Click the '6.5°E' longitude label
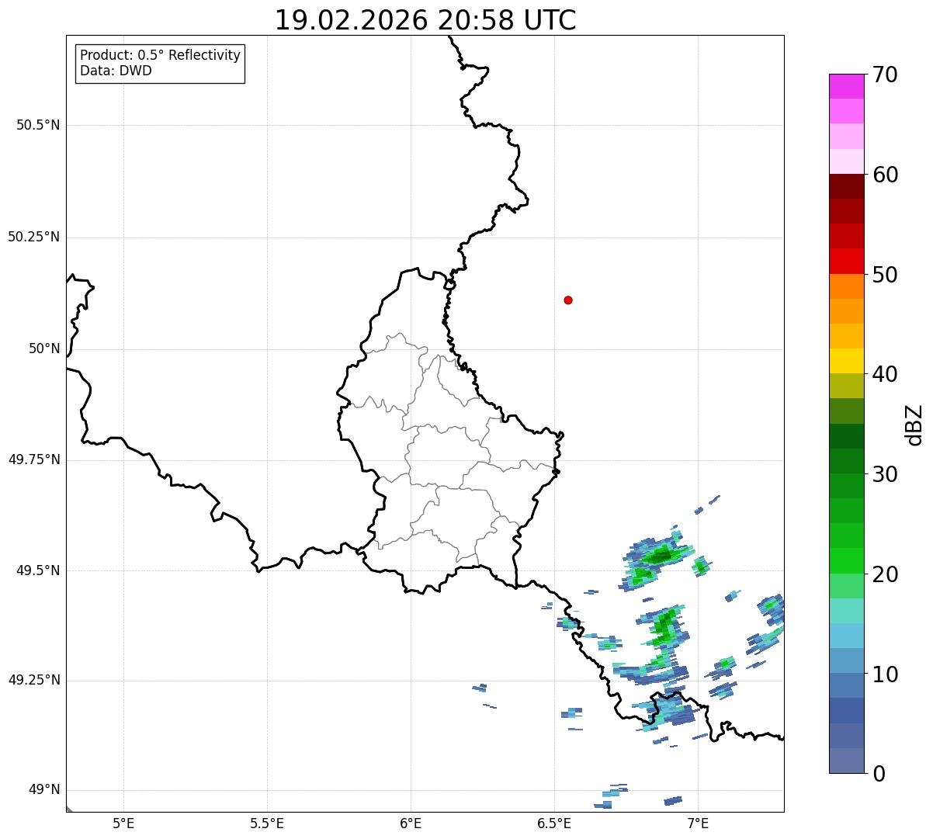Viewport: 933px width, 839px height. [x=554, y=823]
